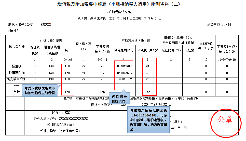Screen dimensions: 246x141
Task: Click the 教育费附加 row label
Action: [17, 73]
